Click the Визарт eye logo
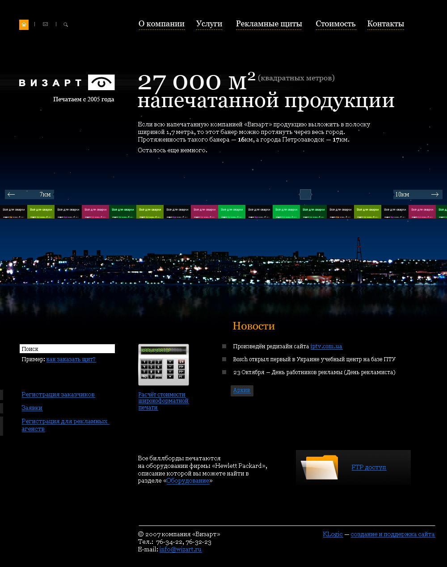 tap(101, 83)
